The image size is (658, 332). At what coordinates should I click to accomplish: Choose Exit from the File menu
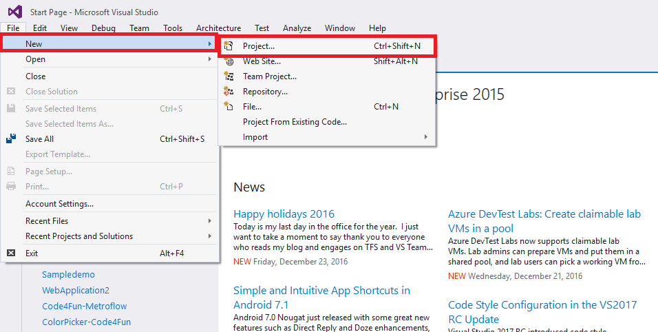pos(109,253)
